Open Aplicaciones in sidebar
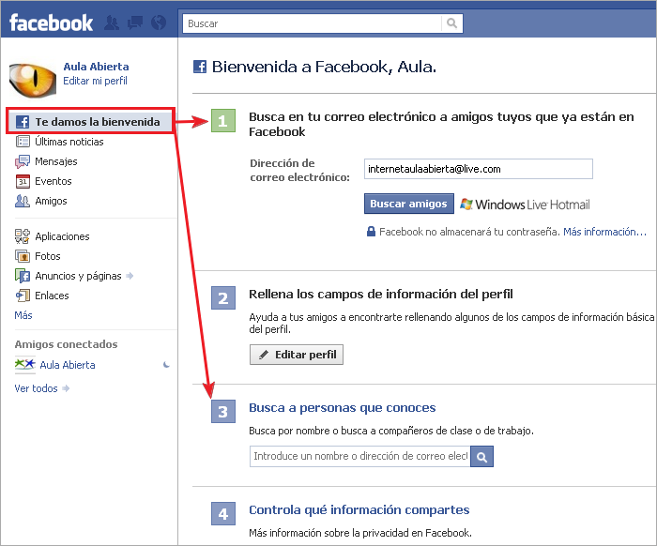 pyautogui.click(x=62, y=236)
